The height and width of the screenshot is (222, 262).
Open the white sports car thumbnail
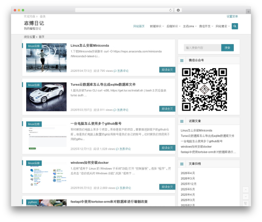point(46,97)
